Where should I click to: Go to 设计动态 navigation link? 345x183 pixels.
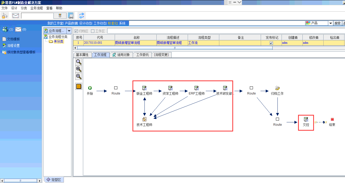(x=85, y=23)
